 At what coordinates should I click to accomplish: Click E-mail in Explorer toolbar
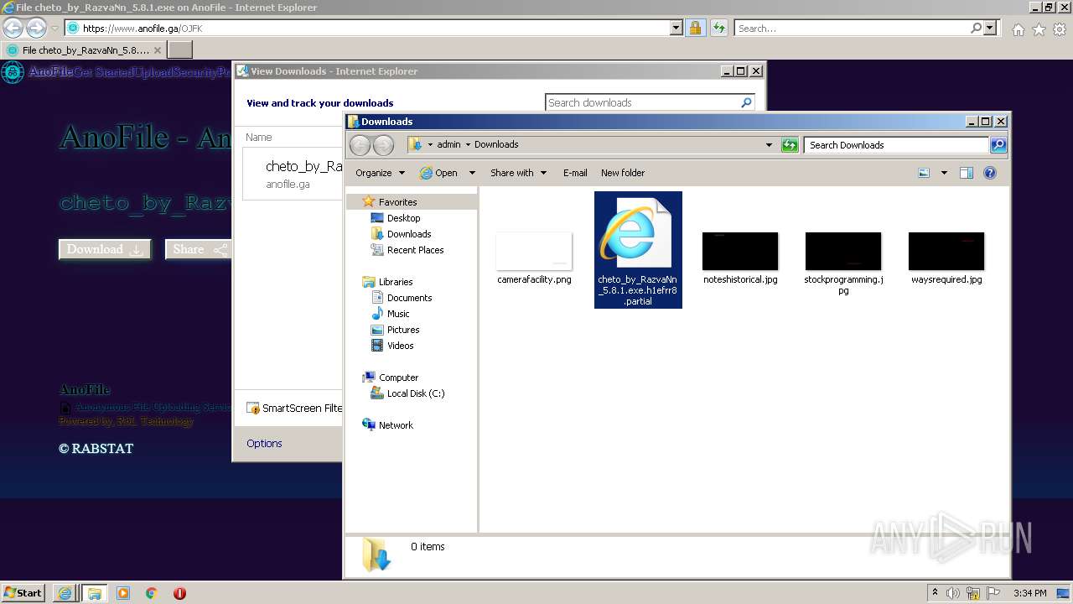pos(575,173)
